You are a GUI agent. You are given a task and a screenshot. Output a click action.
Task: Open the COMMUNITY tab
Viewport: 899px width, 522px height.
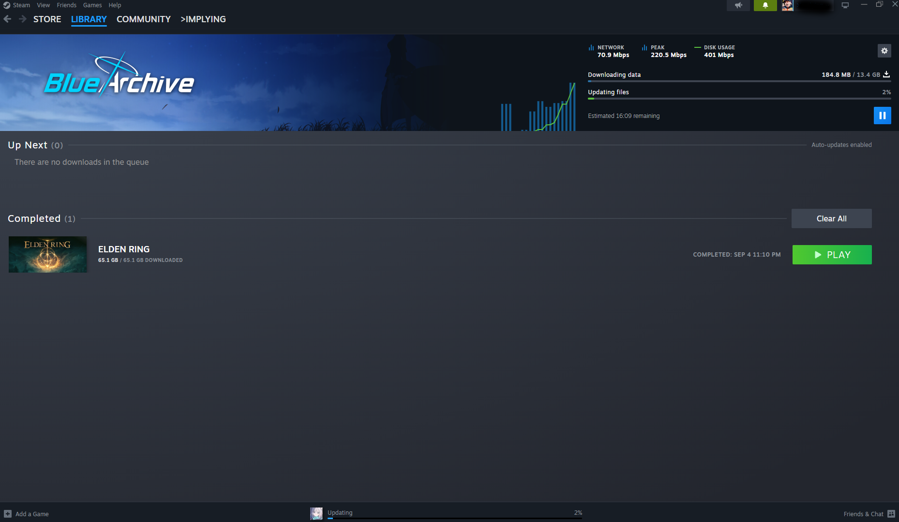click(x=144, y=19)
